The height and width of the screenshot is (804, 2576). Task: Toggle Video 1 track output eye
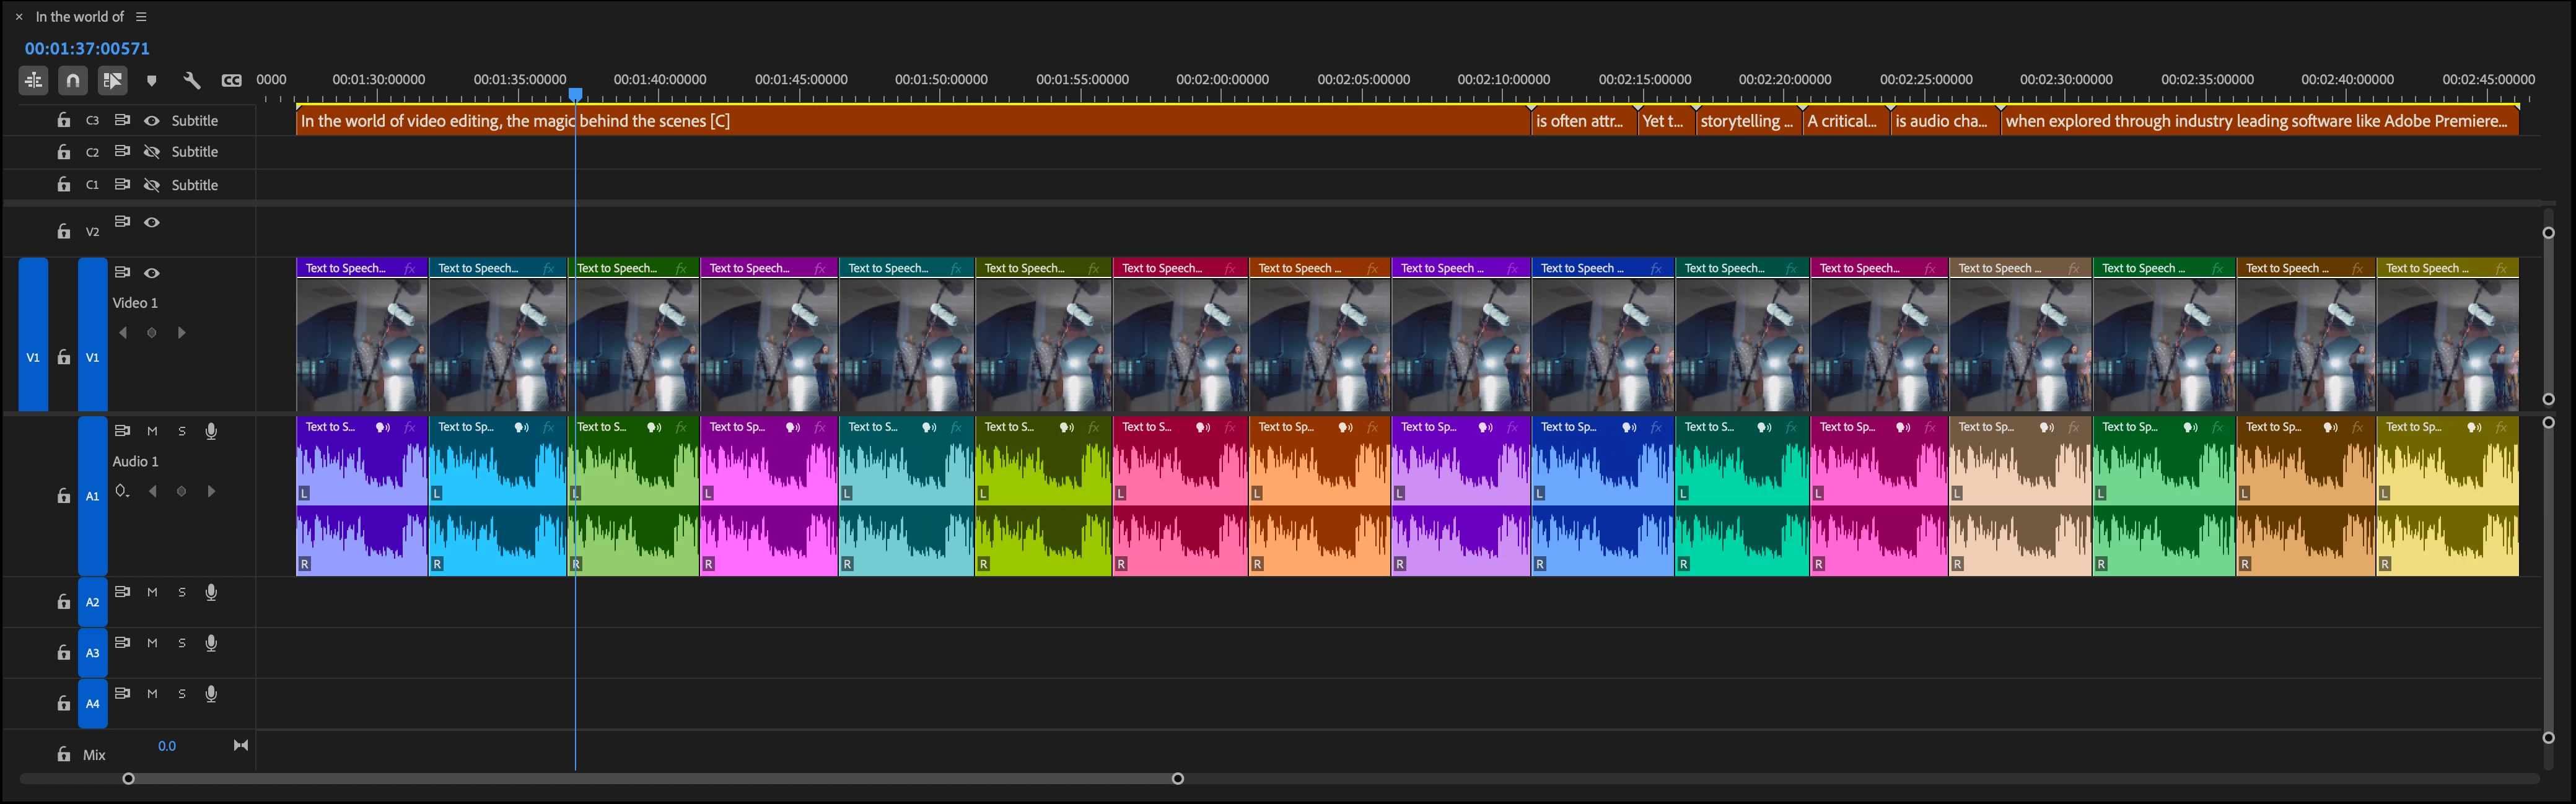point(152,273)
